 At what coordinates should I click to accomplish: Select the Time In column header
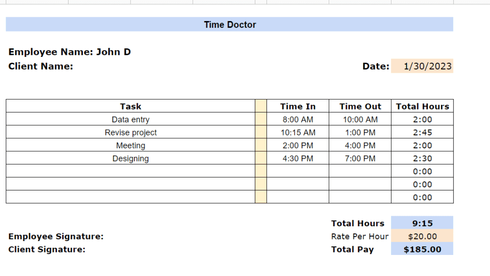297,106
